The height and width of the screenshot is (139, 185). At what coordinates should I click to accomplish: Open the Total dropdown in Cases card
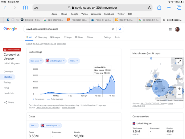coord(34,125)
